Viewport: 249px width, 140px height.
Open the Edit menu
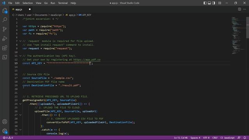coord(17,3)
